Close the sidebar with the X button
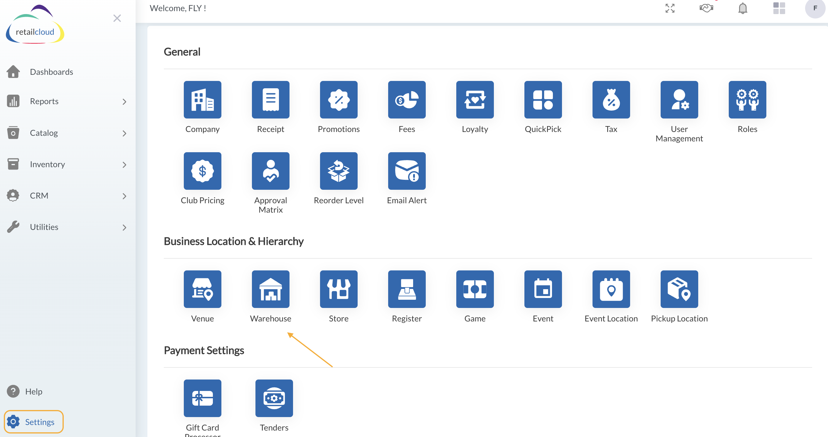Image resolution: width=828 pixels, height=437 pixels. [x=117, y=18]
